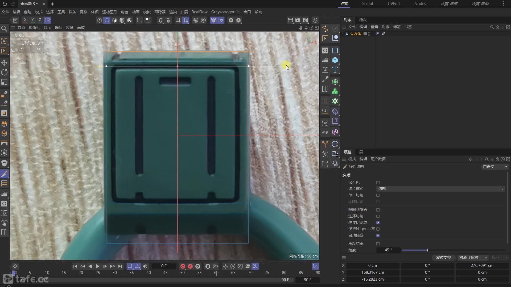
Task: Click the 复位变换 button
Action: coord(443,258)
